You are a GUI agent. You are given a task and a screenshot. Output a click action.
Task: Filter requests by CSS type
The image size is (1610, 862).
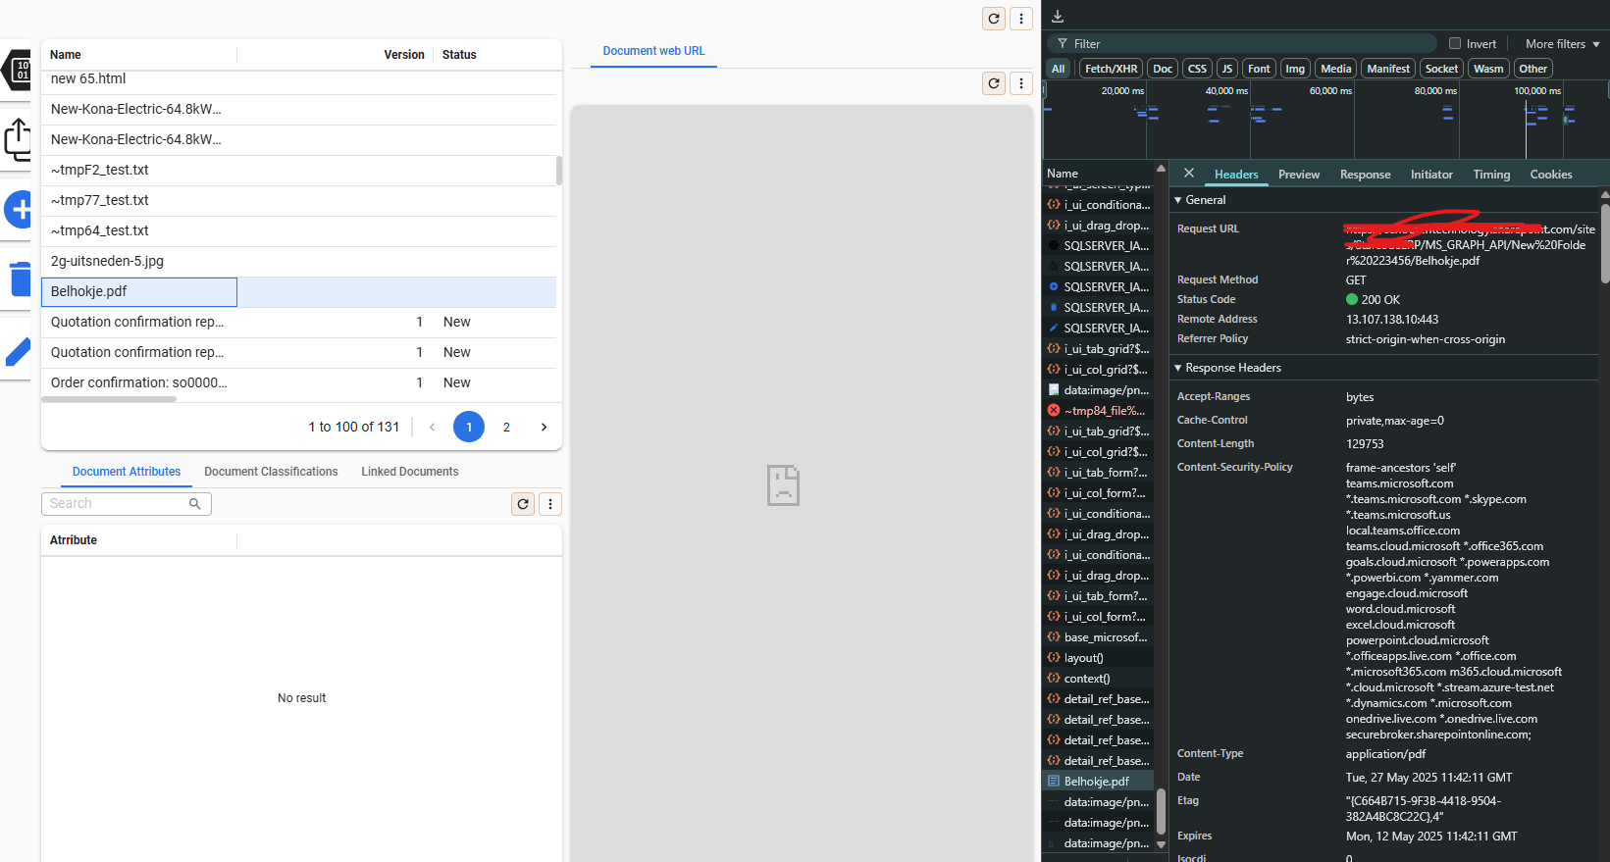pos(1197,69)
